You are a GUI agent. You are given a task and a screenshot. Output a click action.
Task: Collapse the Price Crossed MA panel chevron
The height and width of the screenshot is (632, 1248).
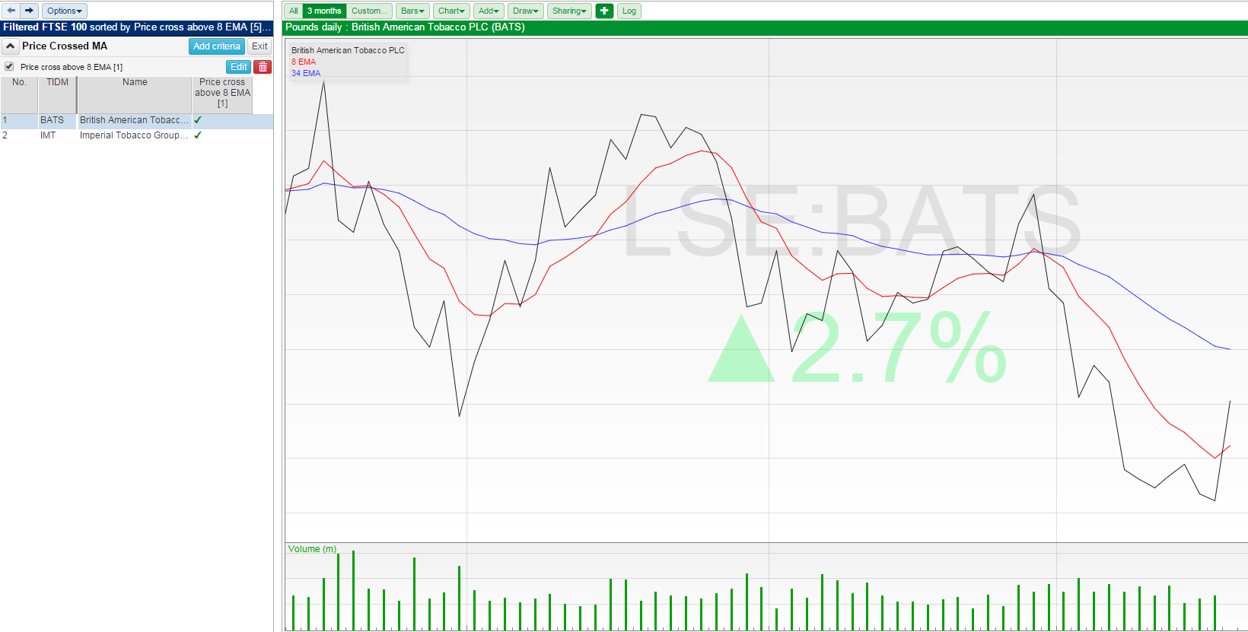tap(11, 46)
